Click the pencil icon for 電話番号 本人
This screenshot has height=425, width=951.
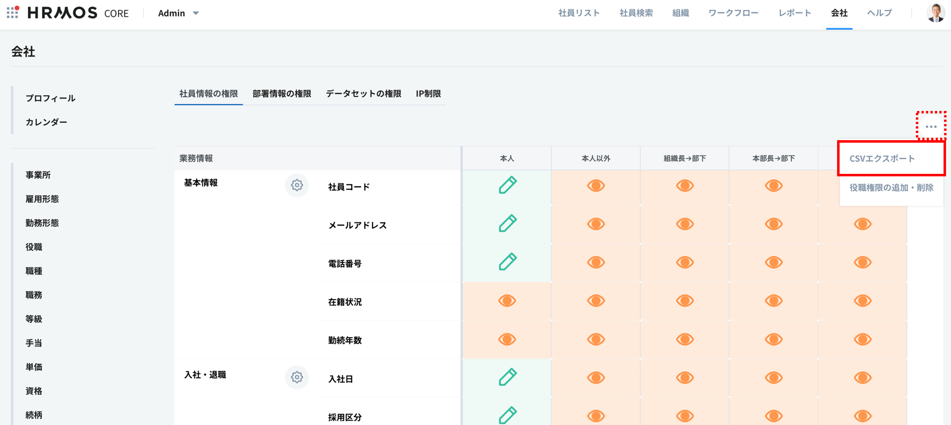pos(507,262)
